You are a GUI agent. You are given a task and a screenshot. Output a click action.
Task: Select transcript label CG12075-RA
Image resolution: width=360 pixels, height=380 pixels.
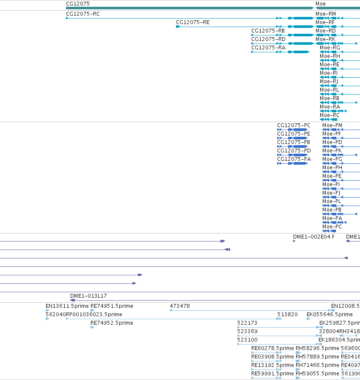268,48
